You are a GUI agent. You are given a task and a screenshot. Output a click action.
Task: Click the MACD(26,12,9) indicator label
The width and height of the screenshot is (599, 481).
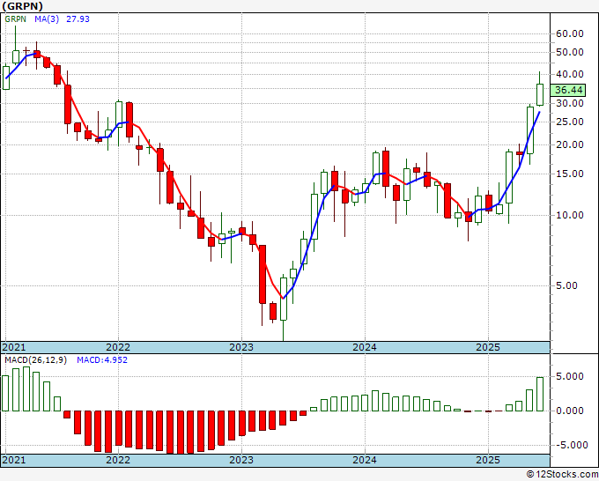pos(35,360)
